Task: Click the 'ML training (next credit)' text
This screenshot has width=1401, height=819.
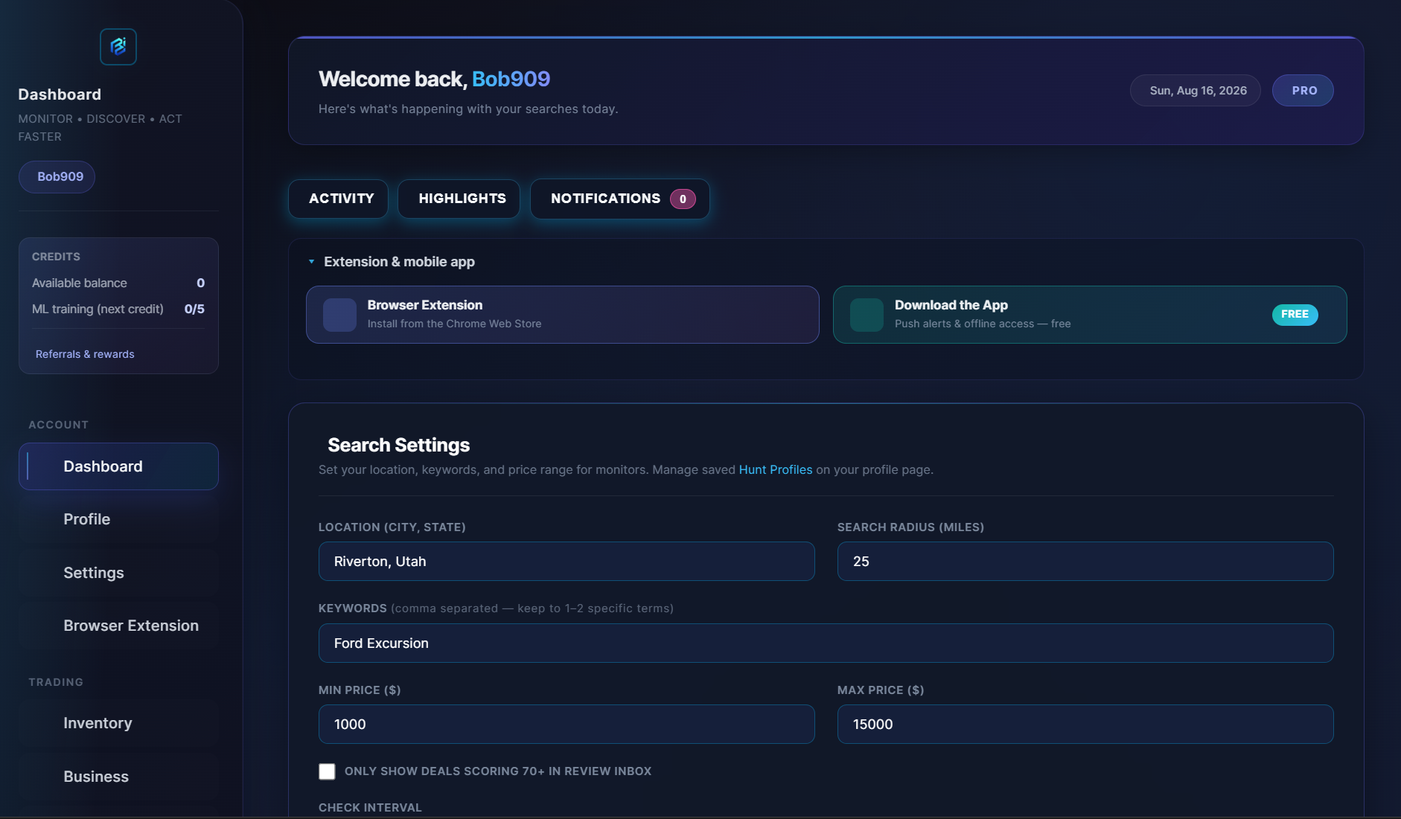Action: coord(98,309)
